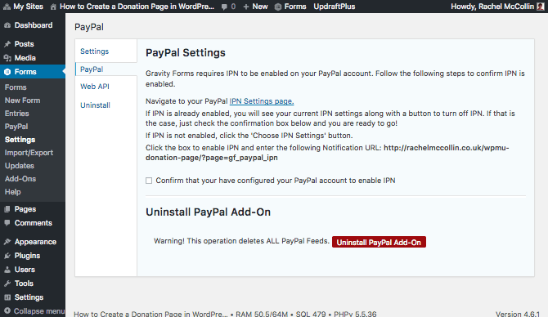Click the Media icon in the sidebar
This screenshot has width=548, height=317.
coord(7,58)
